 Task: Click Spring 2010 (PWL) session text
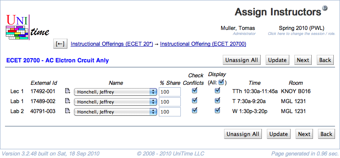(301, 28)
